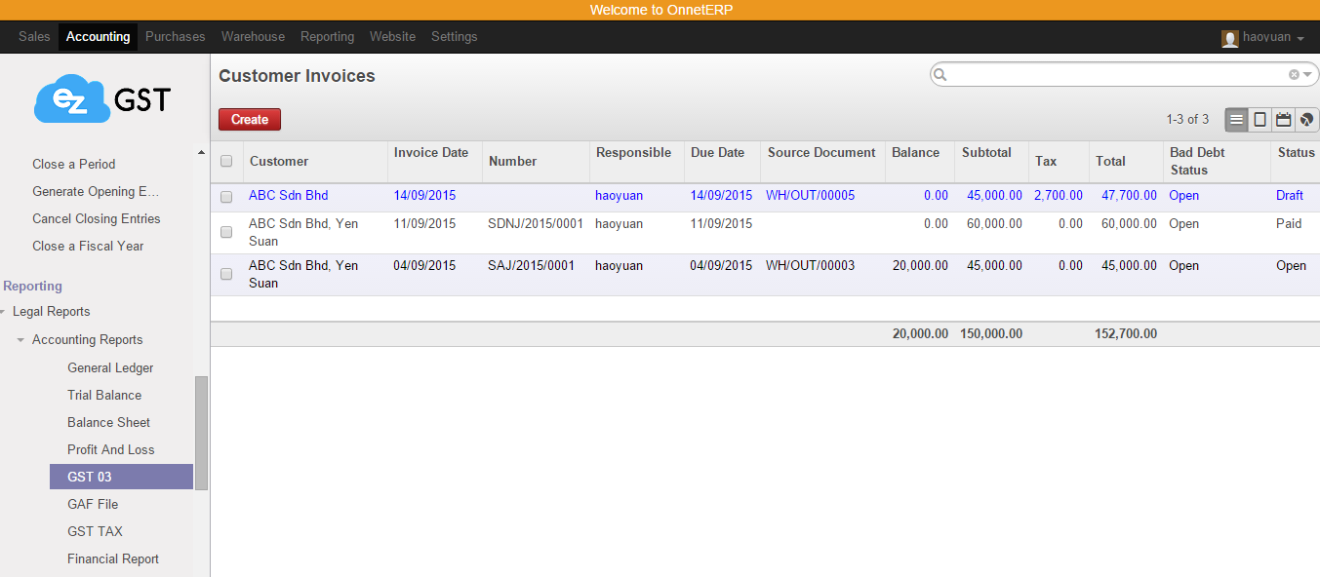Open the Sales menu
The image size is (1320, 577).
[x=34, y=36]
